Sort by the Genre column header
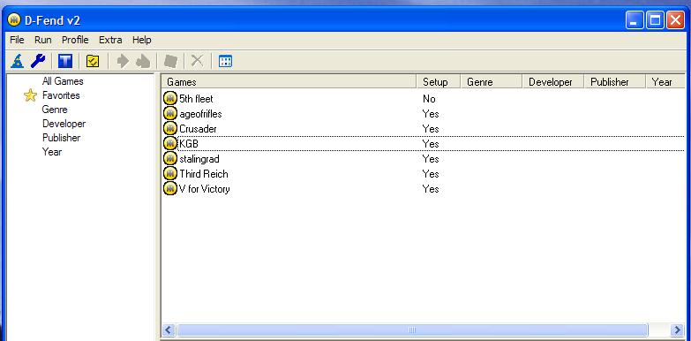The image size is (691, 341). click(492, 82)
